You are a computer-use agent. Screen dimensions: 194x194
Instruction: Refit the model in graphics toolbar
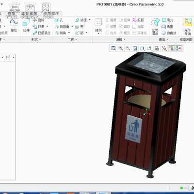(x=113, y=48)
